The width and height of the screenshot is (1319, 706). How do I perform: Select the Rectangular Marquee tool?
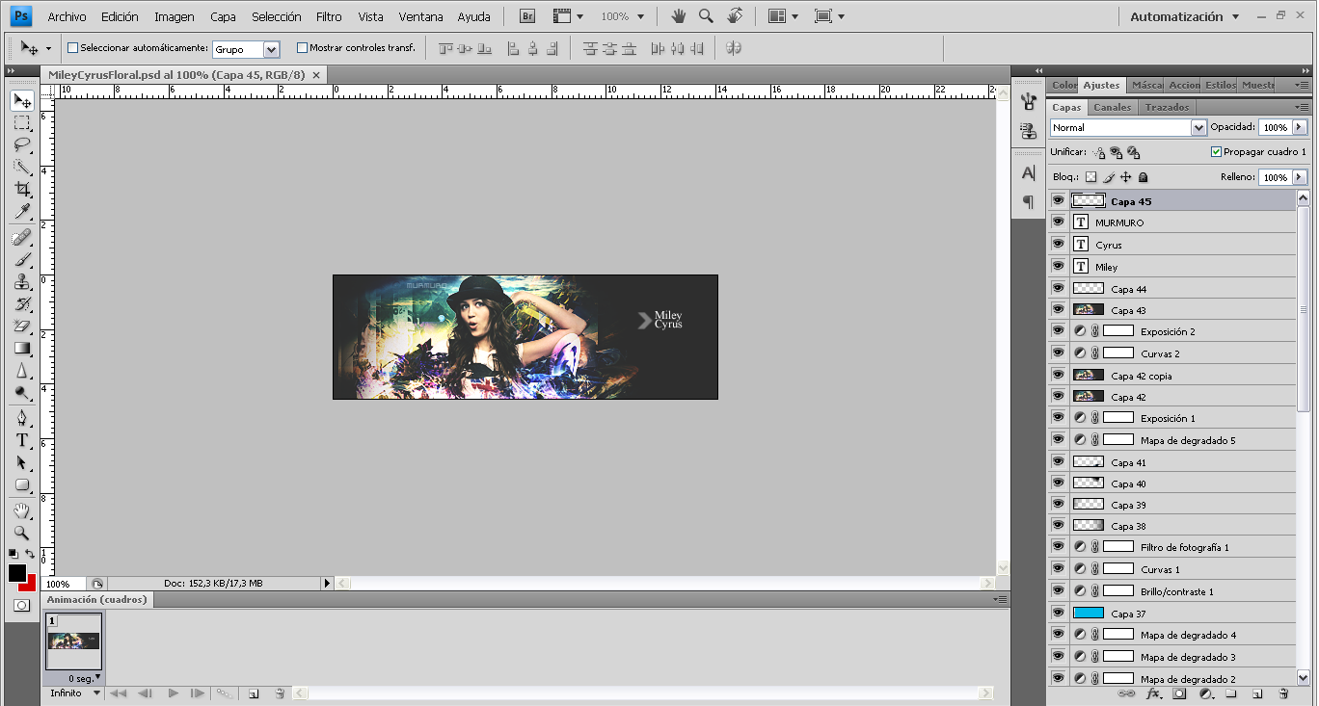tap(22, 123)
